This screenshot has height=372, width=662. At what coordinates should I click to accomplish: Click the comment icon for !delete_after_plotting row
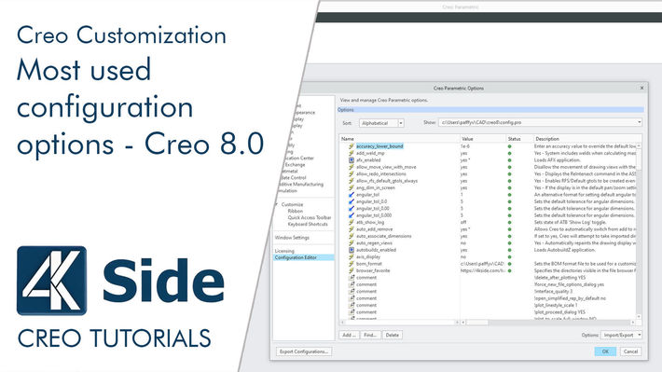click(x=351, y=278)
